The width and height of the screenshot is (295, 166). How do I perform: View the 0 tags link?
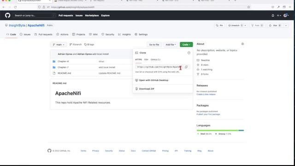click(x=89, y=45)
